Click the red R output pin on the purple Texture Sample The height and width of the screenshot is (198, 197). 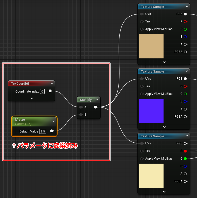[x=185, y=86]
